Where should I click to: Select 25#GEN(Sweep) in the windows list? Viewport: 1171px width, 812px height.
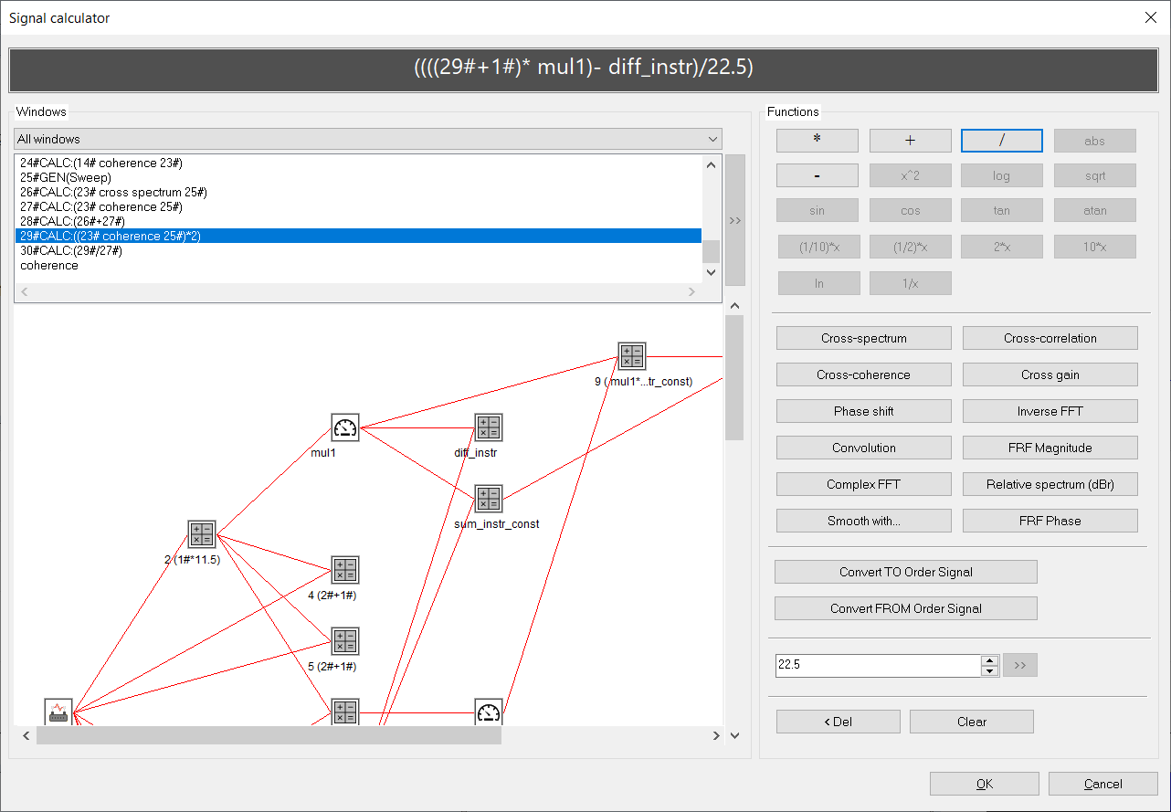click(x=66, y=177)
